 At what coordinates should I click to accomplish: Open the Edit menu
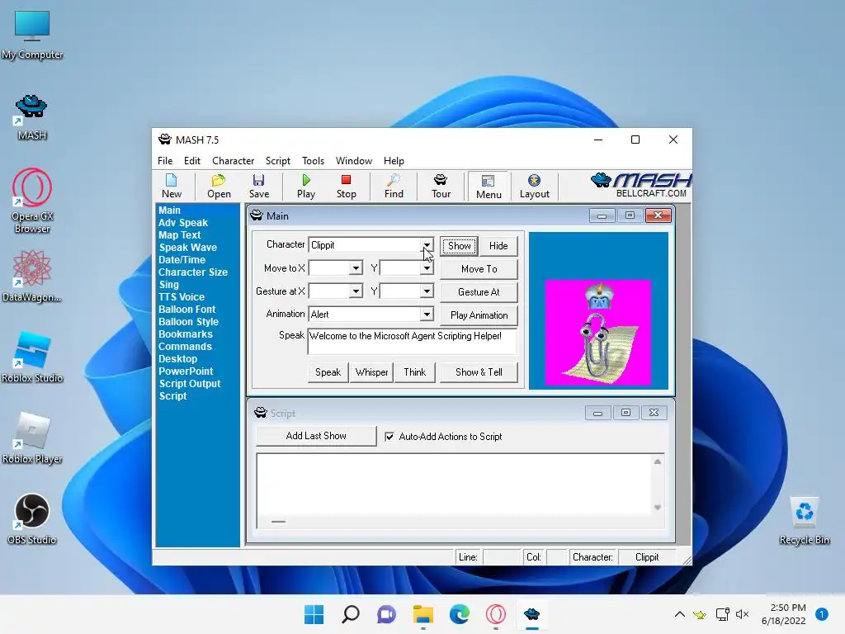tap(191, 161)
